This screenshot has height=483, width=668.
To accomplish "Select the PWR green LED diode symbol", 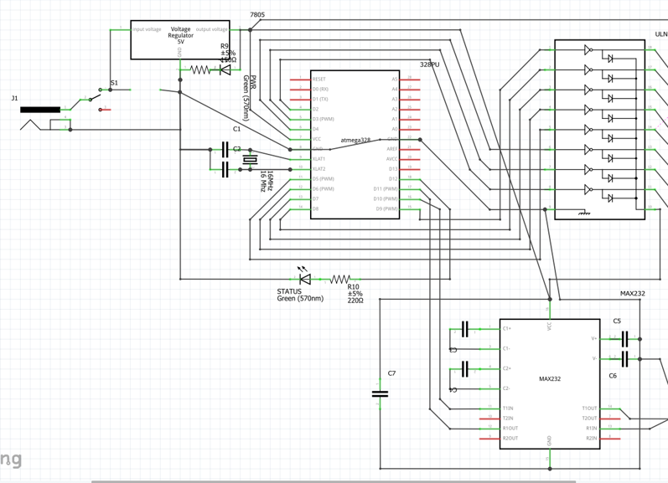I will click(x=225, y=69).
